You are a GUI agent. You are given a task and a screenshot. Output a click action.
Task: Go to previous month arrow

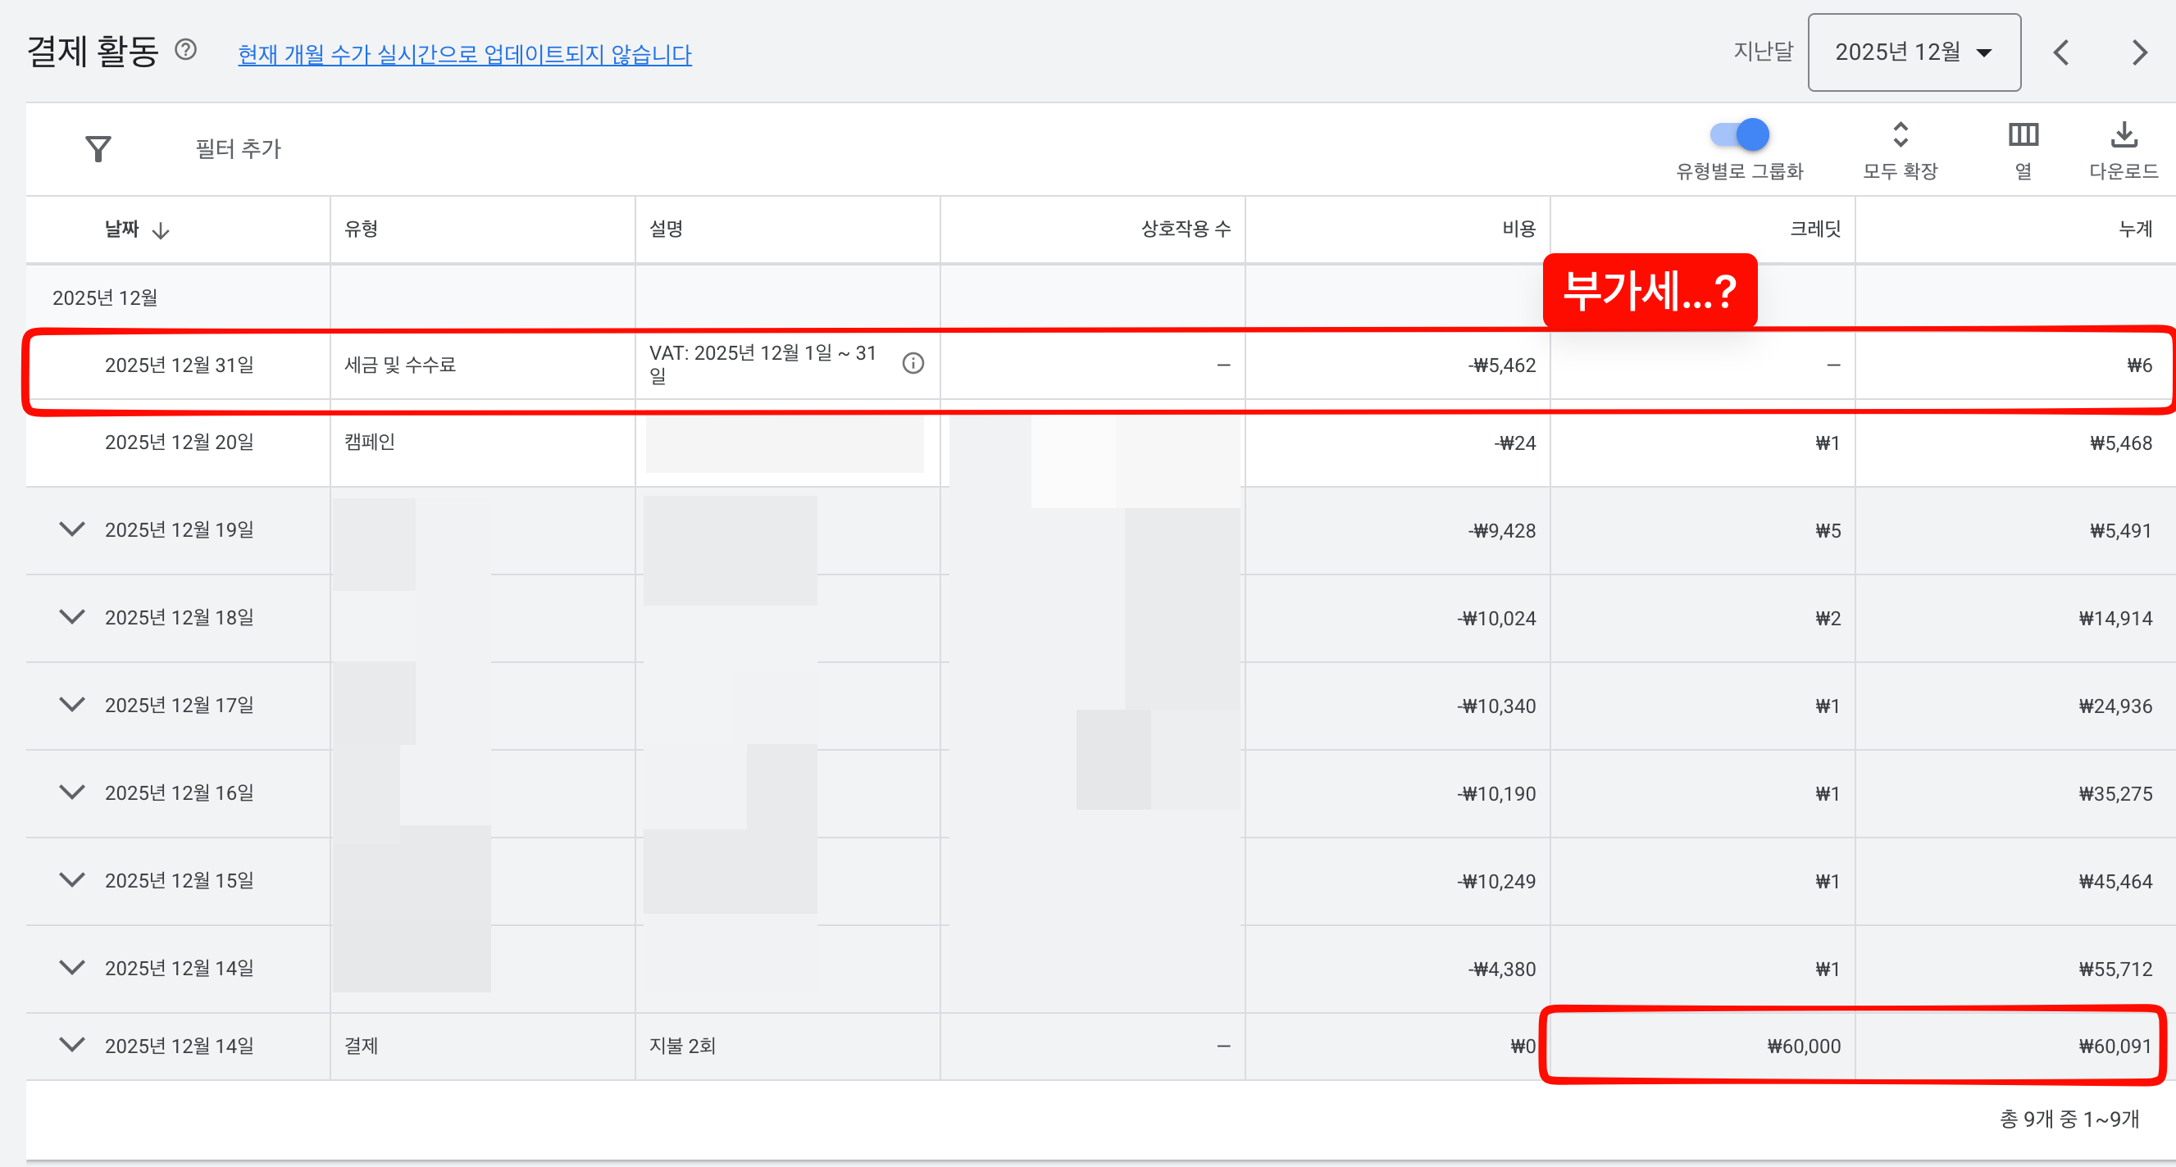(x=2061, y=52)
